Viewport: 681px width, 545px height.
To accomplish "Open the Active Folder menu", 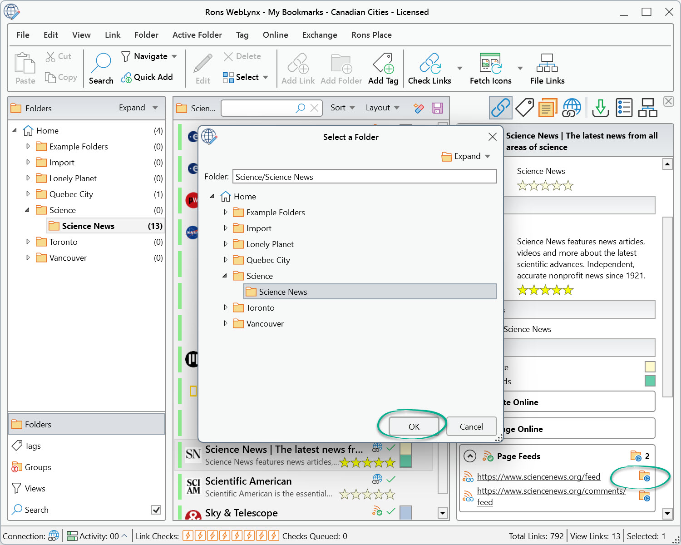I will point(197,35).
